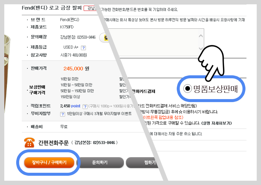The width and height of the screenshot is (261, 185).
Task: Click the 간편전화주문 phone number text
Action: 94,143
